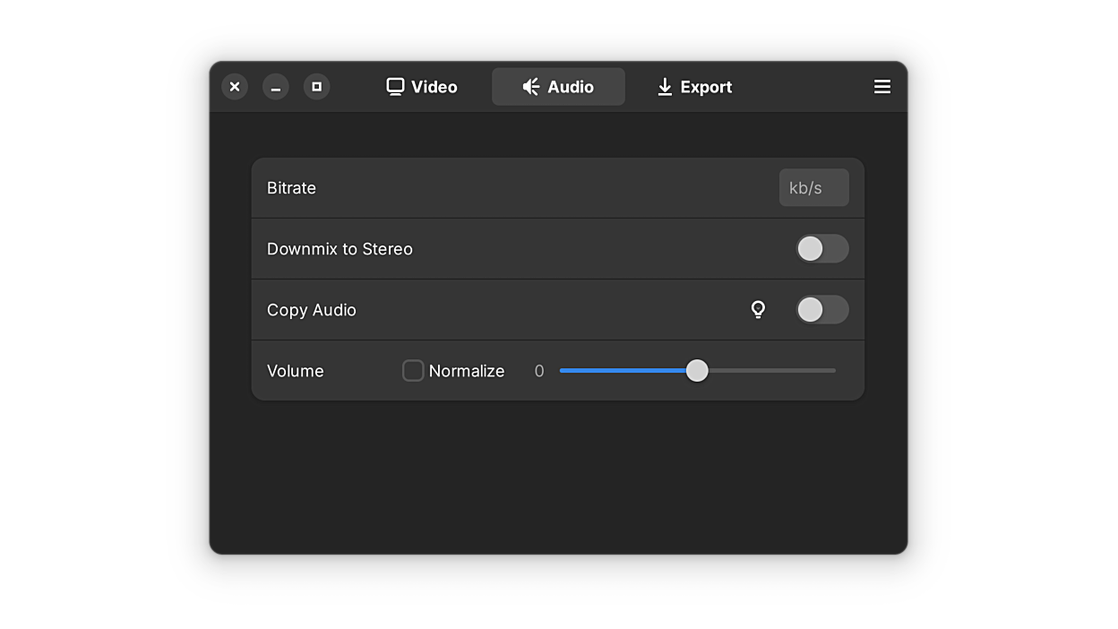Enable the Downmix to Stereo switch

(x=821, y=249)
